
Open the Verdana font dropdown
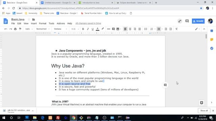(x=60, y=29)
